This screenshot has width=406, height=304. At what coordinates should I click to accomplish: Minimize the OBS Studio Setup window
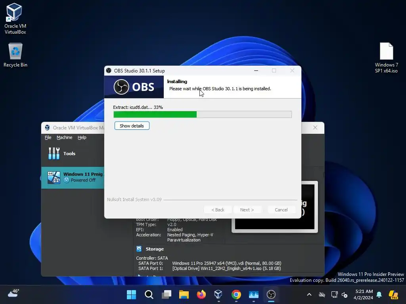click(256, 70)
